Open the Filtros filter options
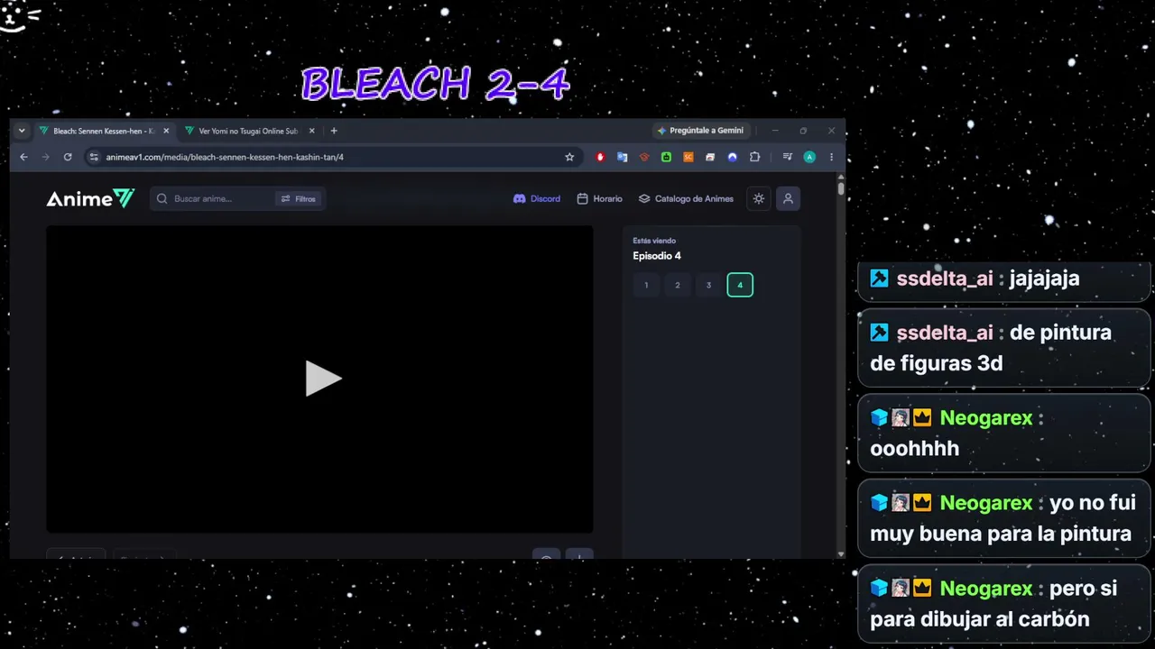The height and width of the screenshot is (649, 1155). click(299, 199)
